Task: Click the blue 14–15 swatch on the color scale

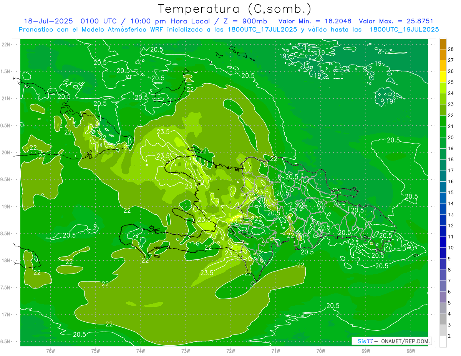Action: [x=443, y=198]
